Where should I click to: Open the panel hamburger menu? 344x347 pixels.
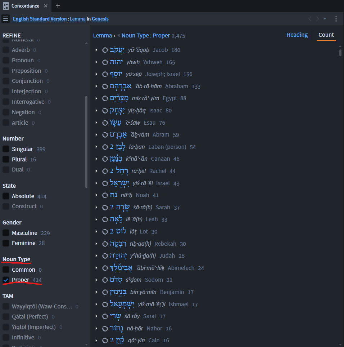pyautogui.click(x=6, y=19)
